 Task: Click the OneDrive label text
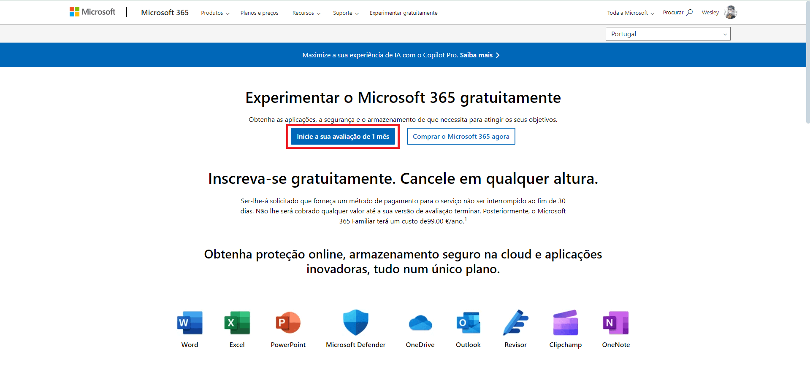(x=420, y=345)
